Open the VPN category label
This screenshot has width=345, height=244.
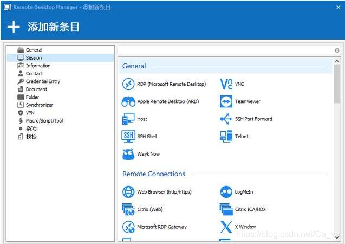[30, 113]
